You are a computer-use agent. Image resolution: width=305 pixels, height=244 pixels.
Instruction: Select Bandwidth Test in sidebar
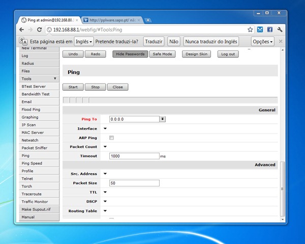click(39, 94)
